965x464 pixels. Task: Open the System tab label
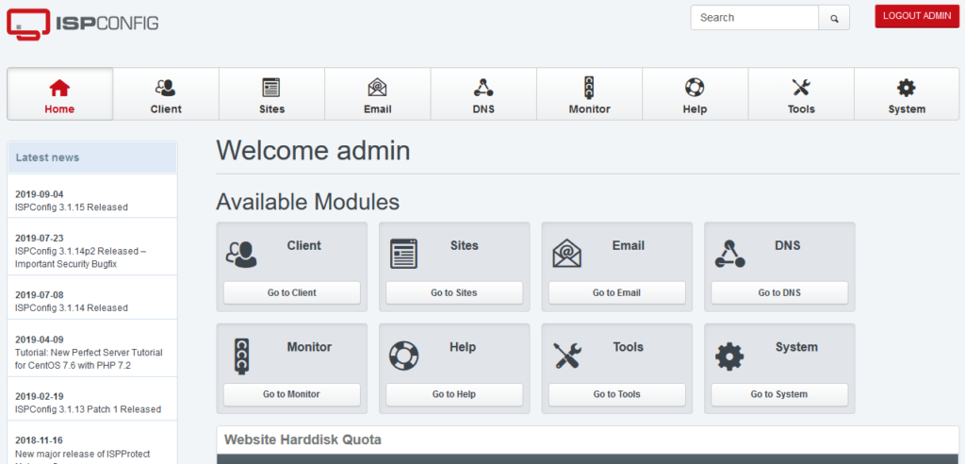click(x=907, y=109)
